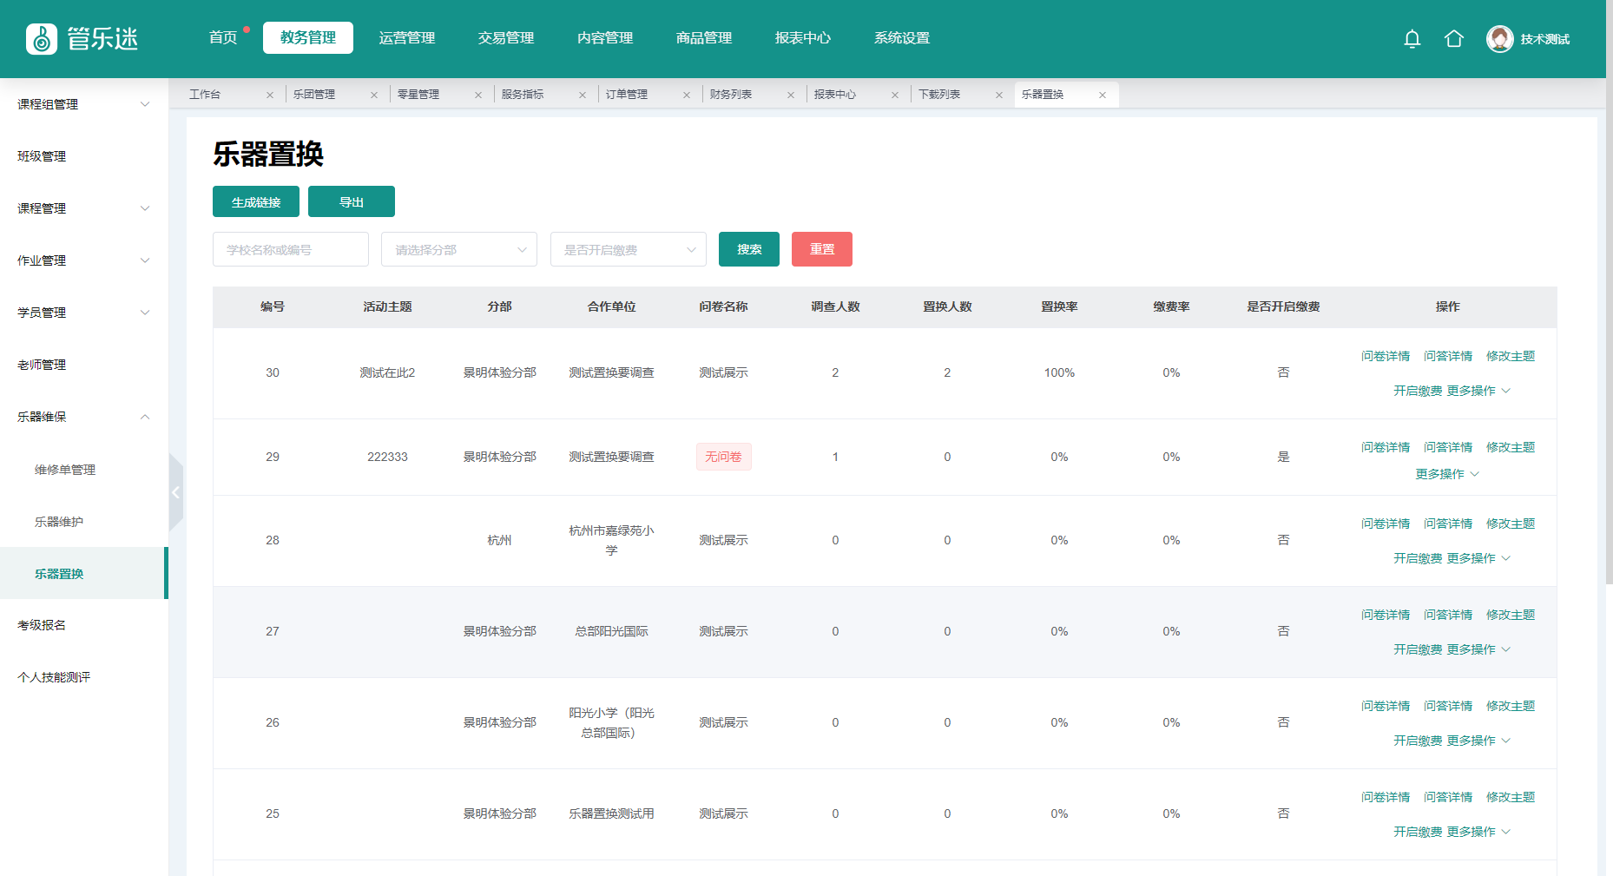Open the 运营管理 top menu

pyautogui.click(x=406, y=38)
